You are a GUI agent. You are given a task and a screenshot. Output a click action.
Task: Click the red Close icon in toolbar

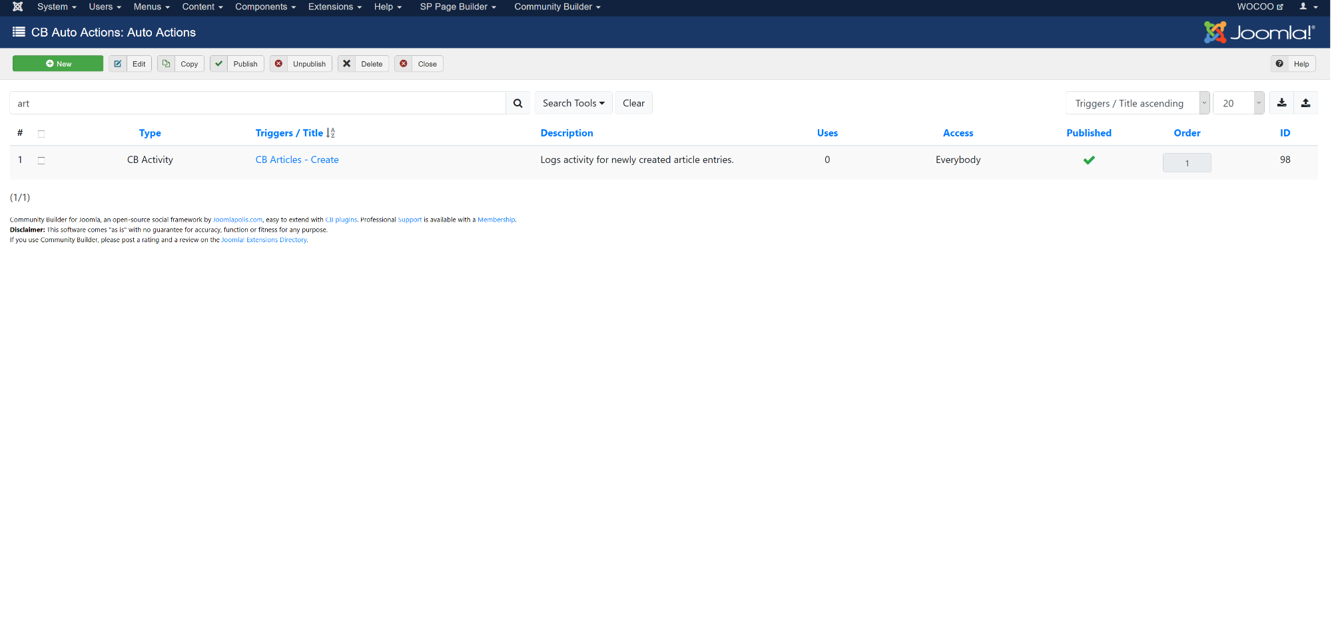404,64
